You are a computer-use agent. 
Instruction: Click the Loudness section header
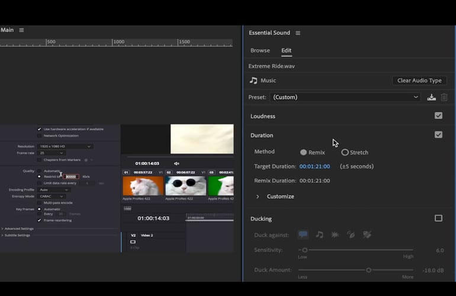(263, 116)
